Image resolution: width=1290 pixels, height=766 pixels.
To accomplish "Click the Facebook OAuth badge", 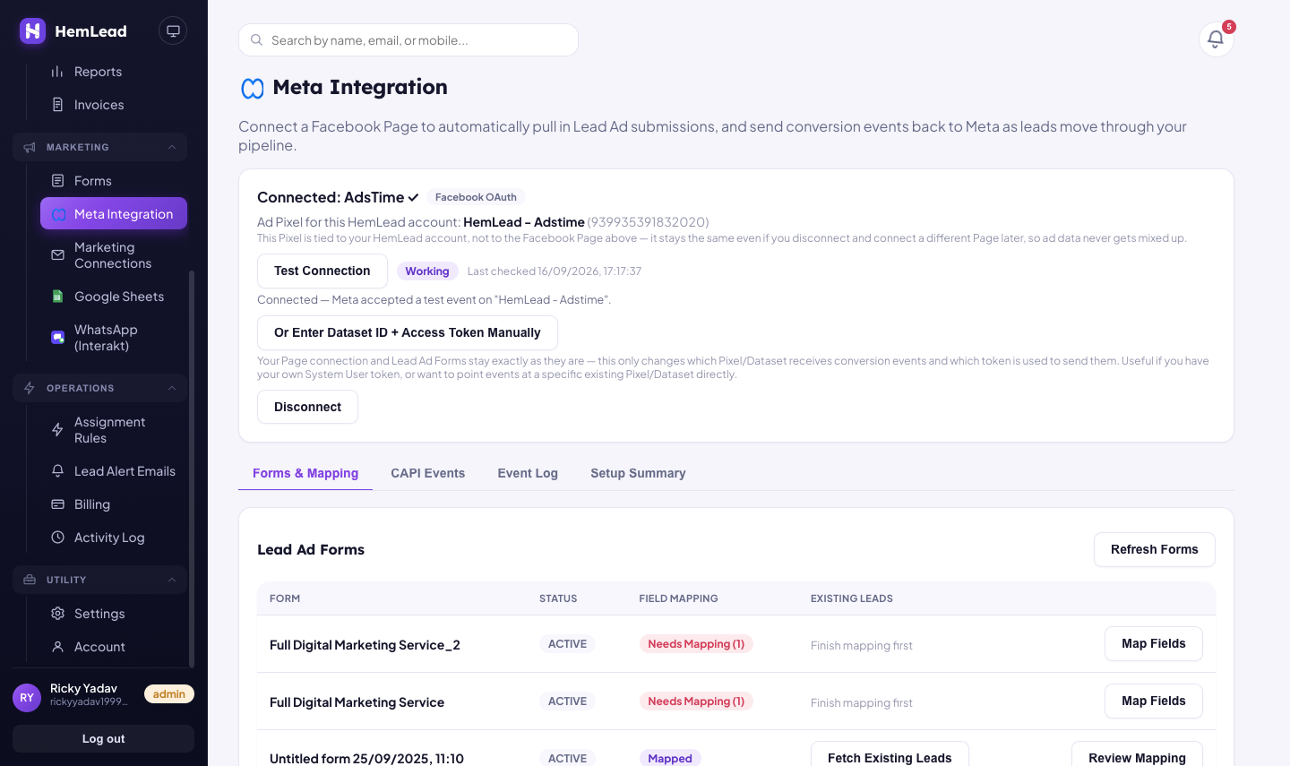I will coord(476,197).
